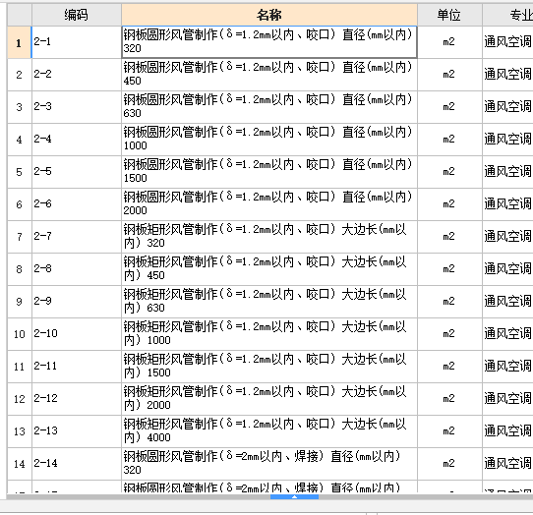Select code cell 2-5

(77, 172)
